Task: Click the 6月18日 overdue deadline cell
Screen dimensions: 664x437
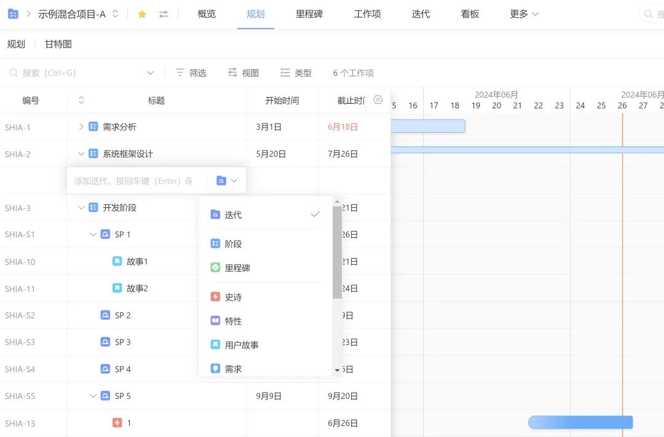Action: [x=342, y=127]
